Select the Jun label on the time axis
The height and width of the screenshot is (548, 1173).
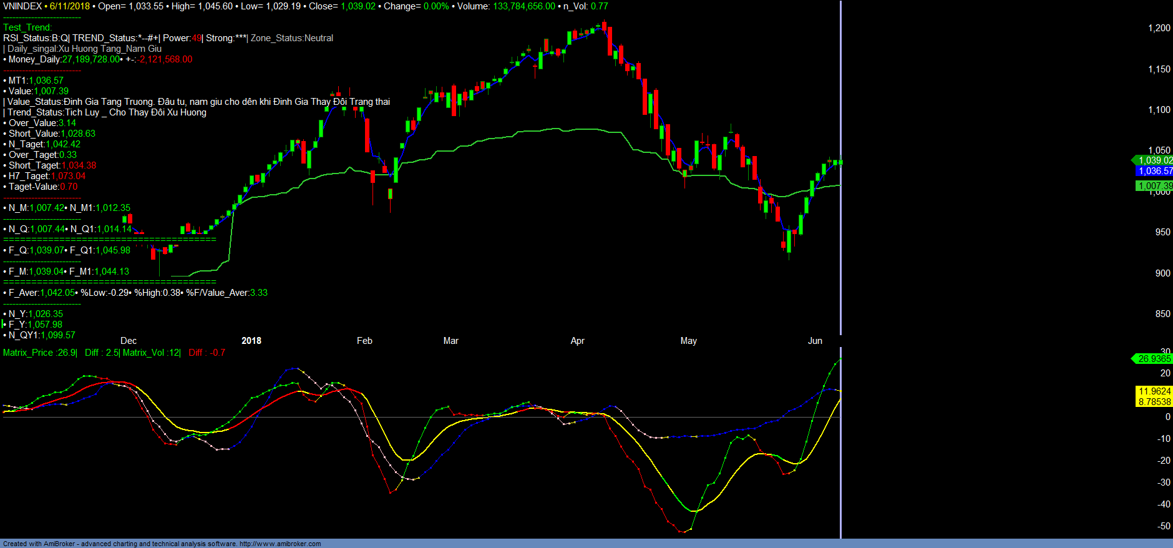(x=815, y=341)
